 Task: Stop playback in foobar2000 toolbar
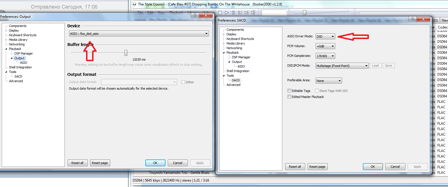pos(220,13)
